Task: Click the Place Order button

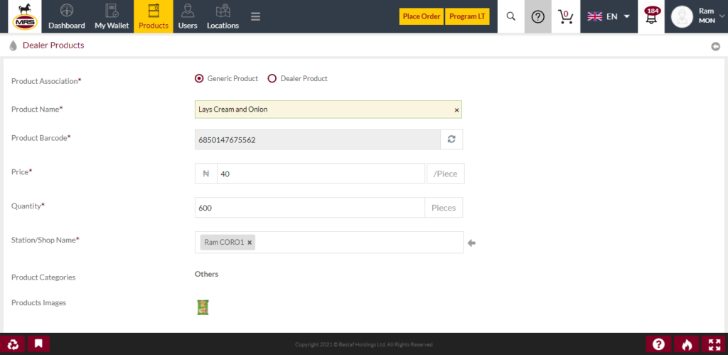Action: [x=422, y=16]
